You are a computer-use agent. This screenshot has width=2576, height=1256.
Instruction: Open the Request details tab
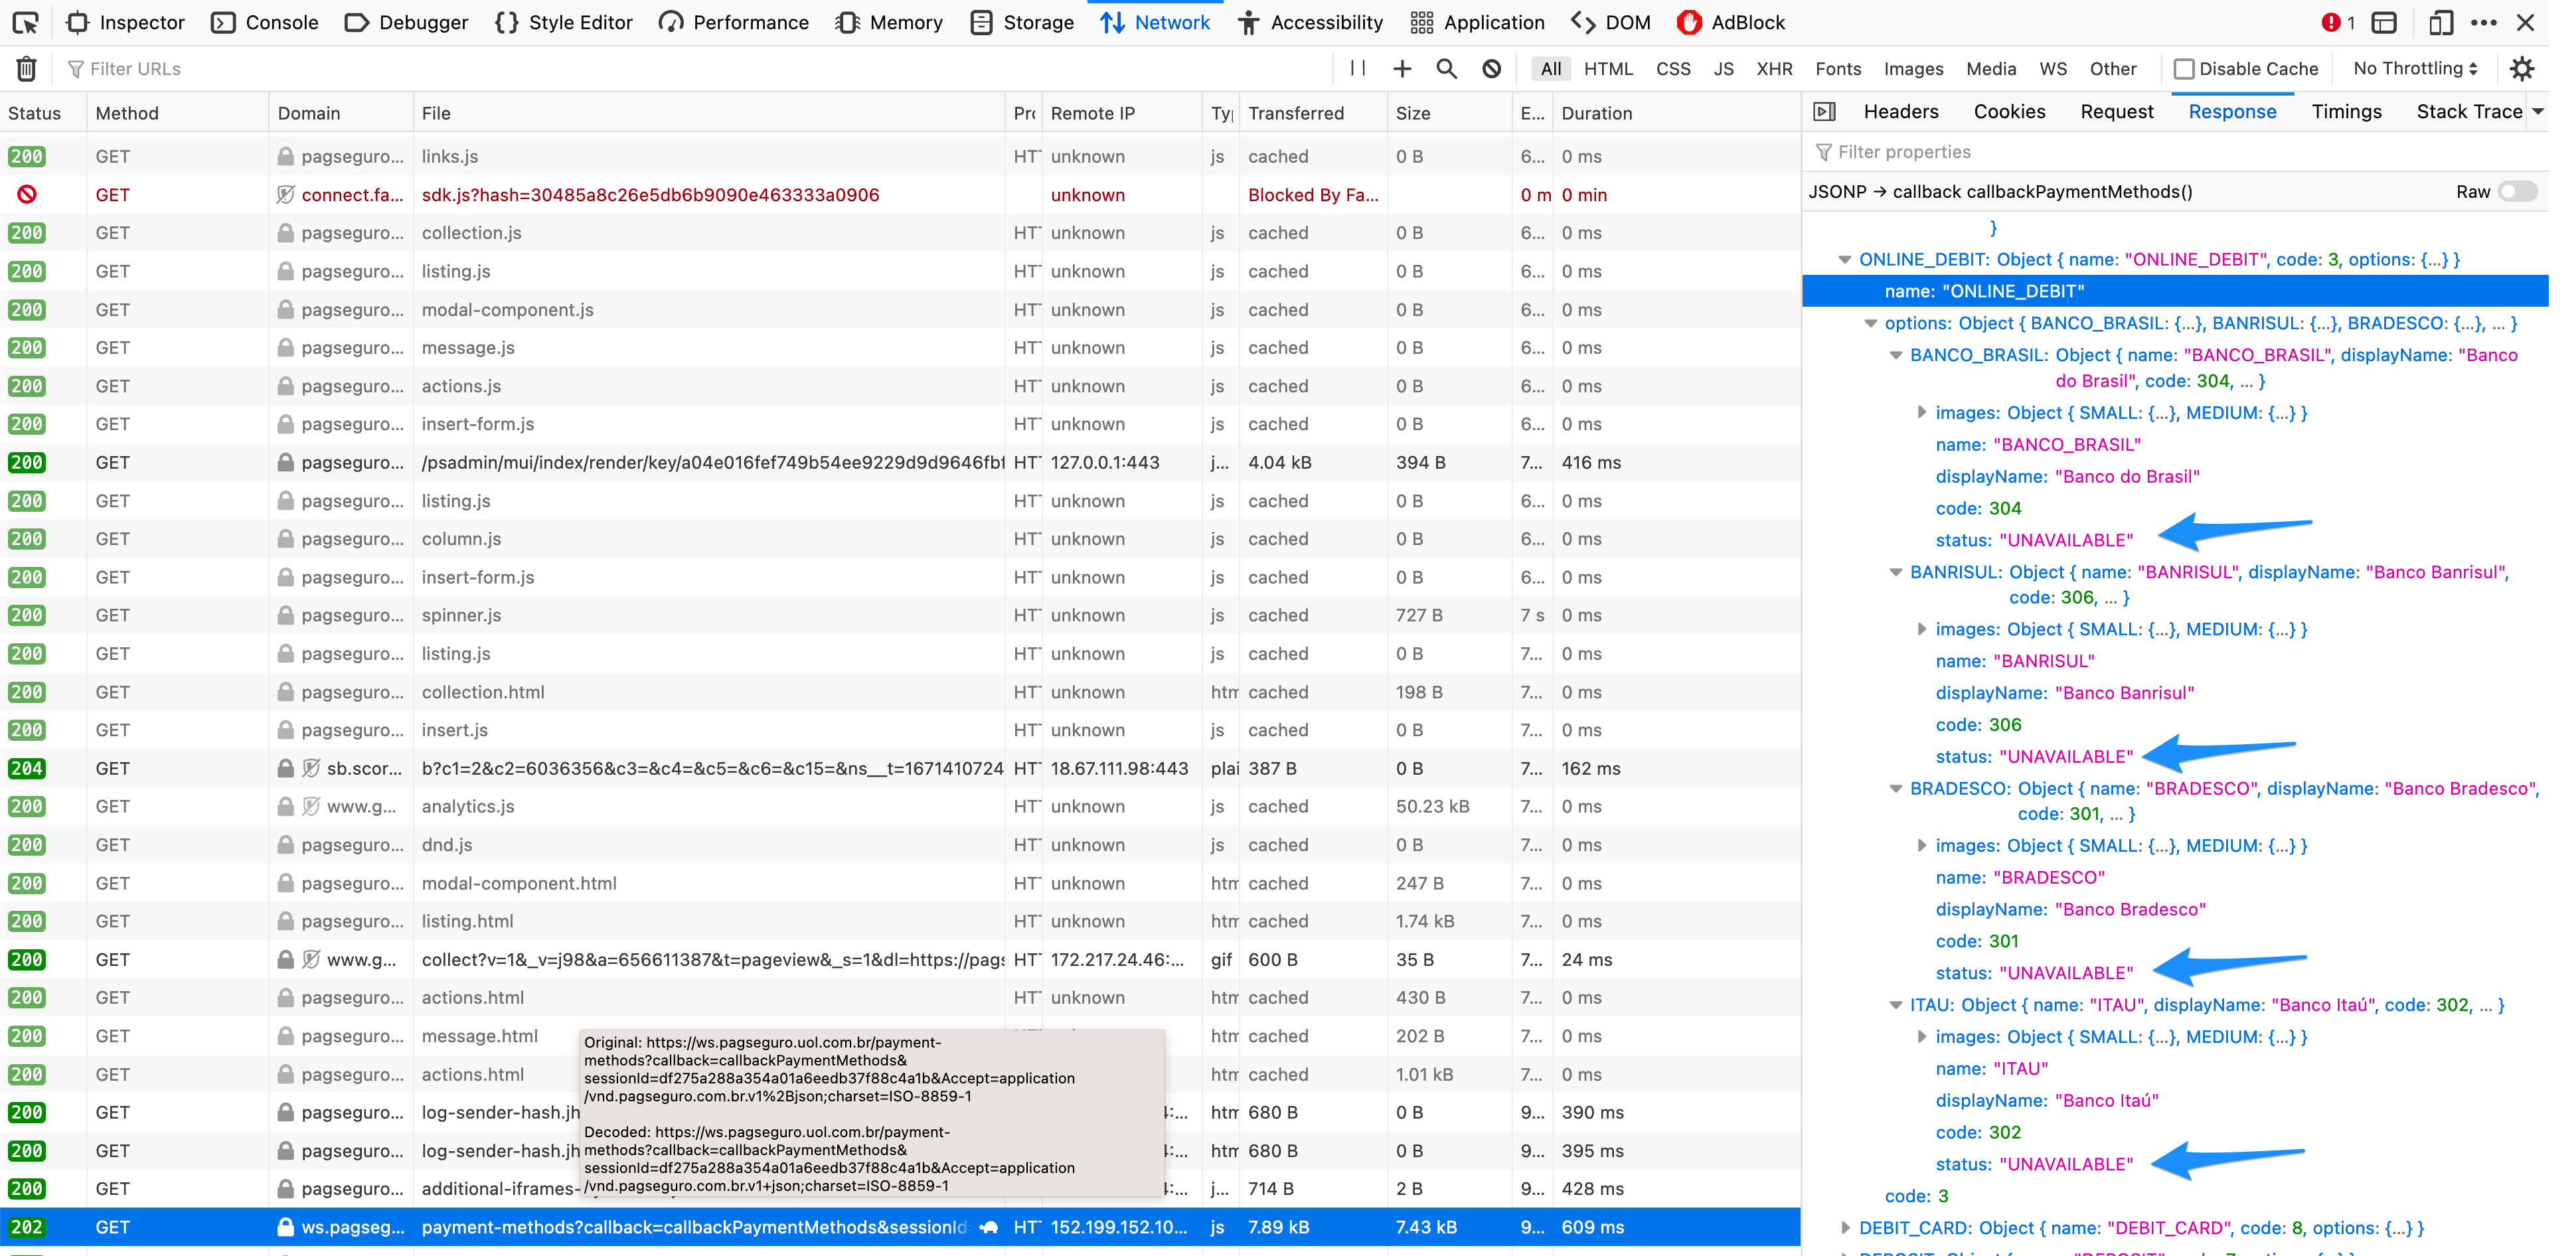pos(2117,112)
